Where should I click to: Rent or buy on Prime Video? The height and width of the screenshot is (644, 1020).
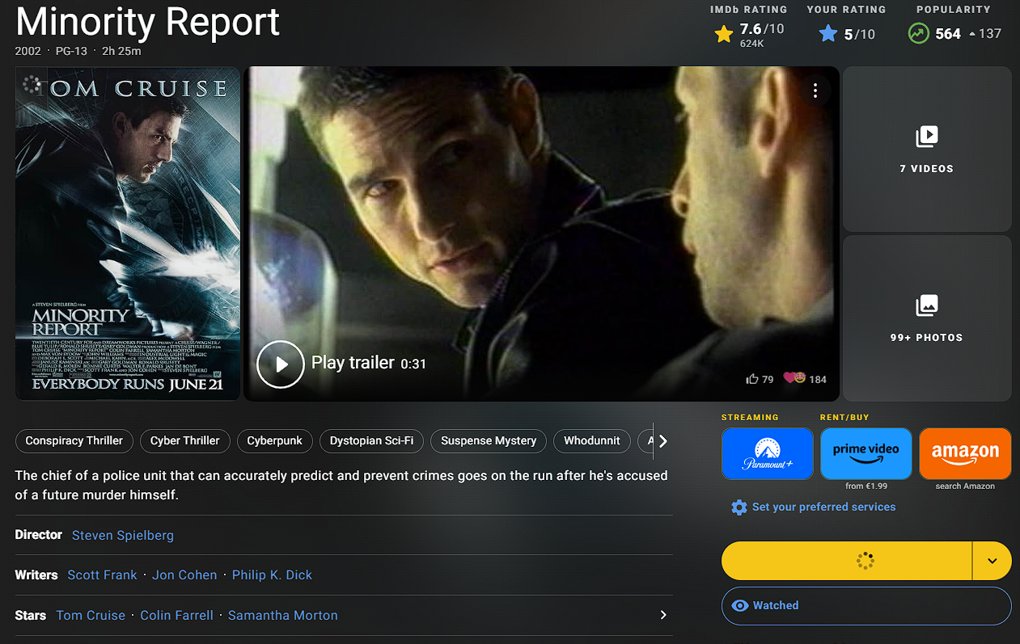[x=866, y=453]
